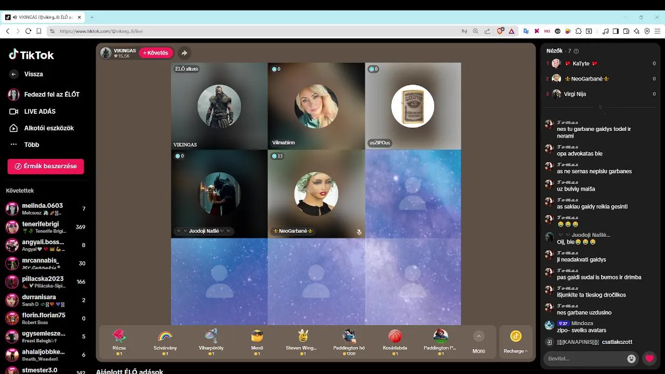Image resolution: width=665 pixels, height=374 pixels.
Task: Click the share arrow icon
Action: pos(184,53)
